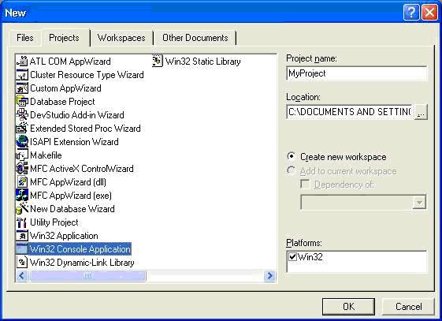Click the 'MFC AppWizard (exe)' list text
The height and width of the screenshot is (321, 442).
click(71, 196)
